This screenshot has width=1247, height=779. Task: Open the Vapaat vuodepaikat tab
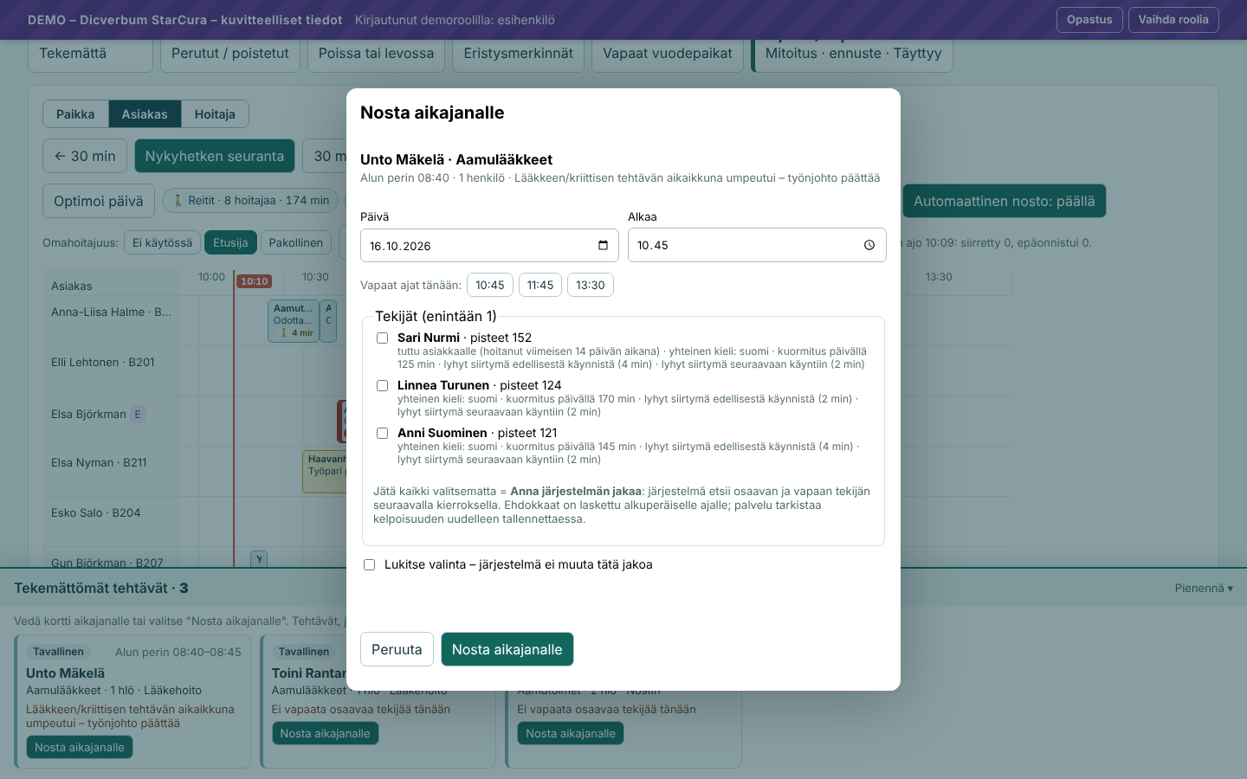click(668, 54)
